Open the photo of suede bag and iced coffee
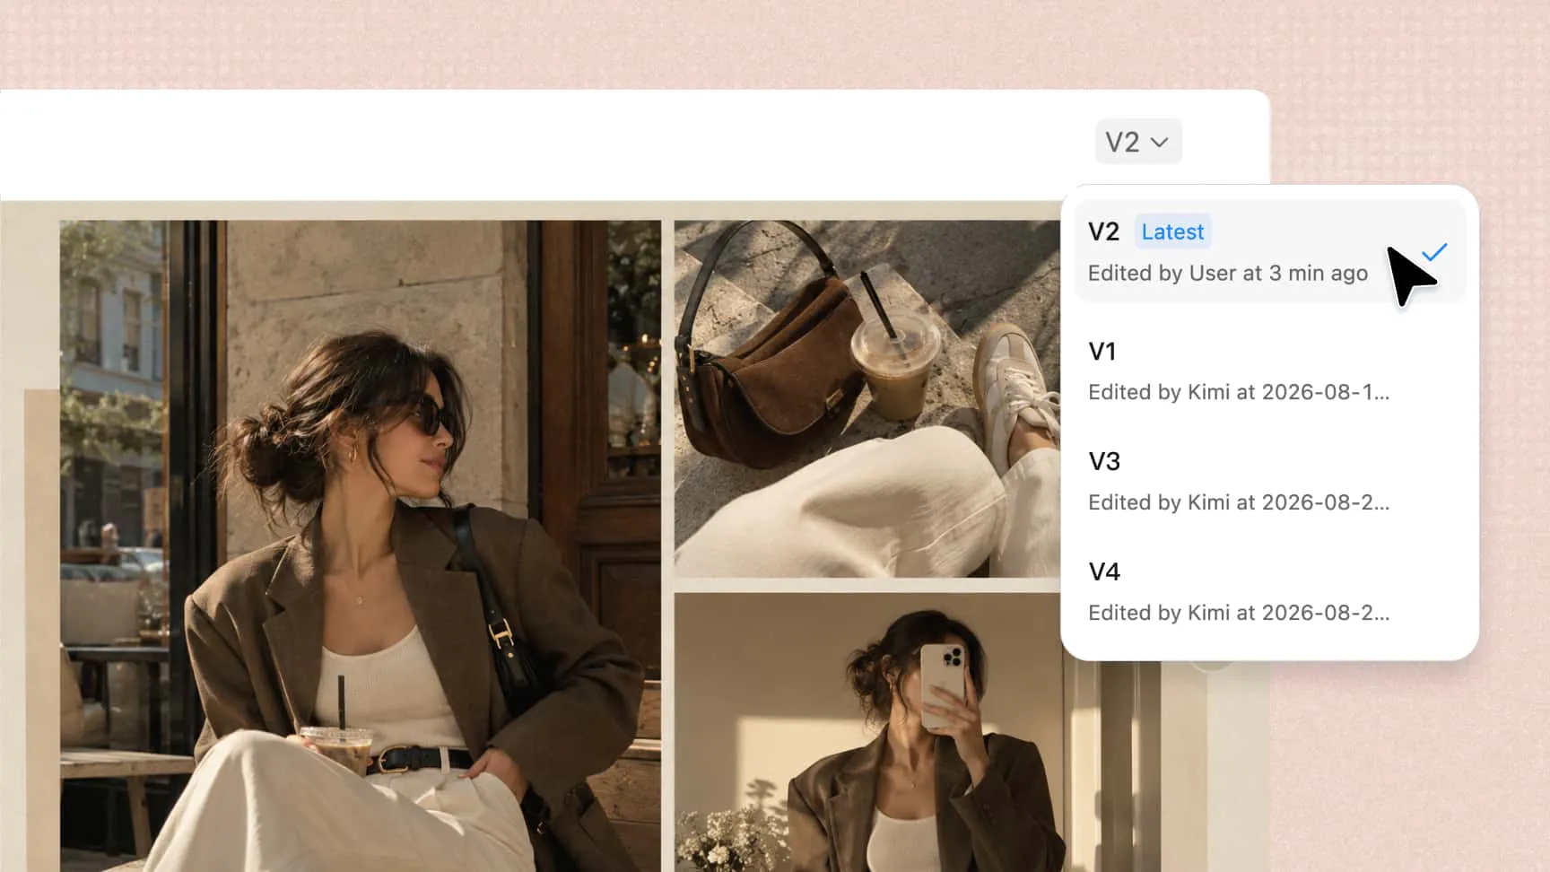The width and height of the screenshot is (1550, 872). click(x=867, y=399)
